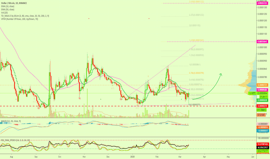The image size is (270, 159).
Task: Click the Dec label on time axis
Action: click(108, 157)
